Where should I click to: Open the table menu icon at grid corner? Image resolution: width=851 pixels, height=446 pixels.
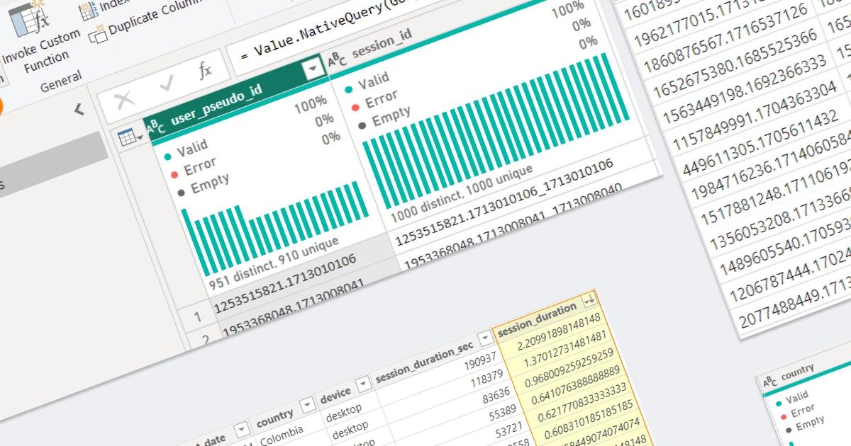pos(130,138)
